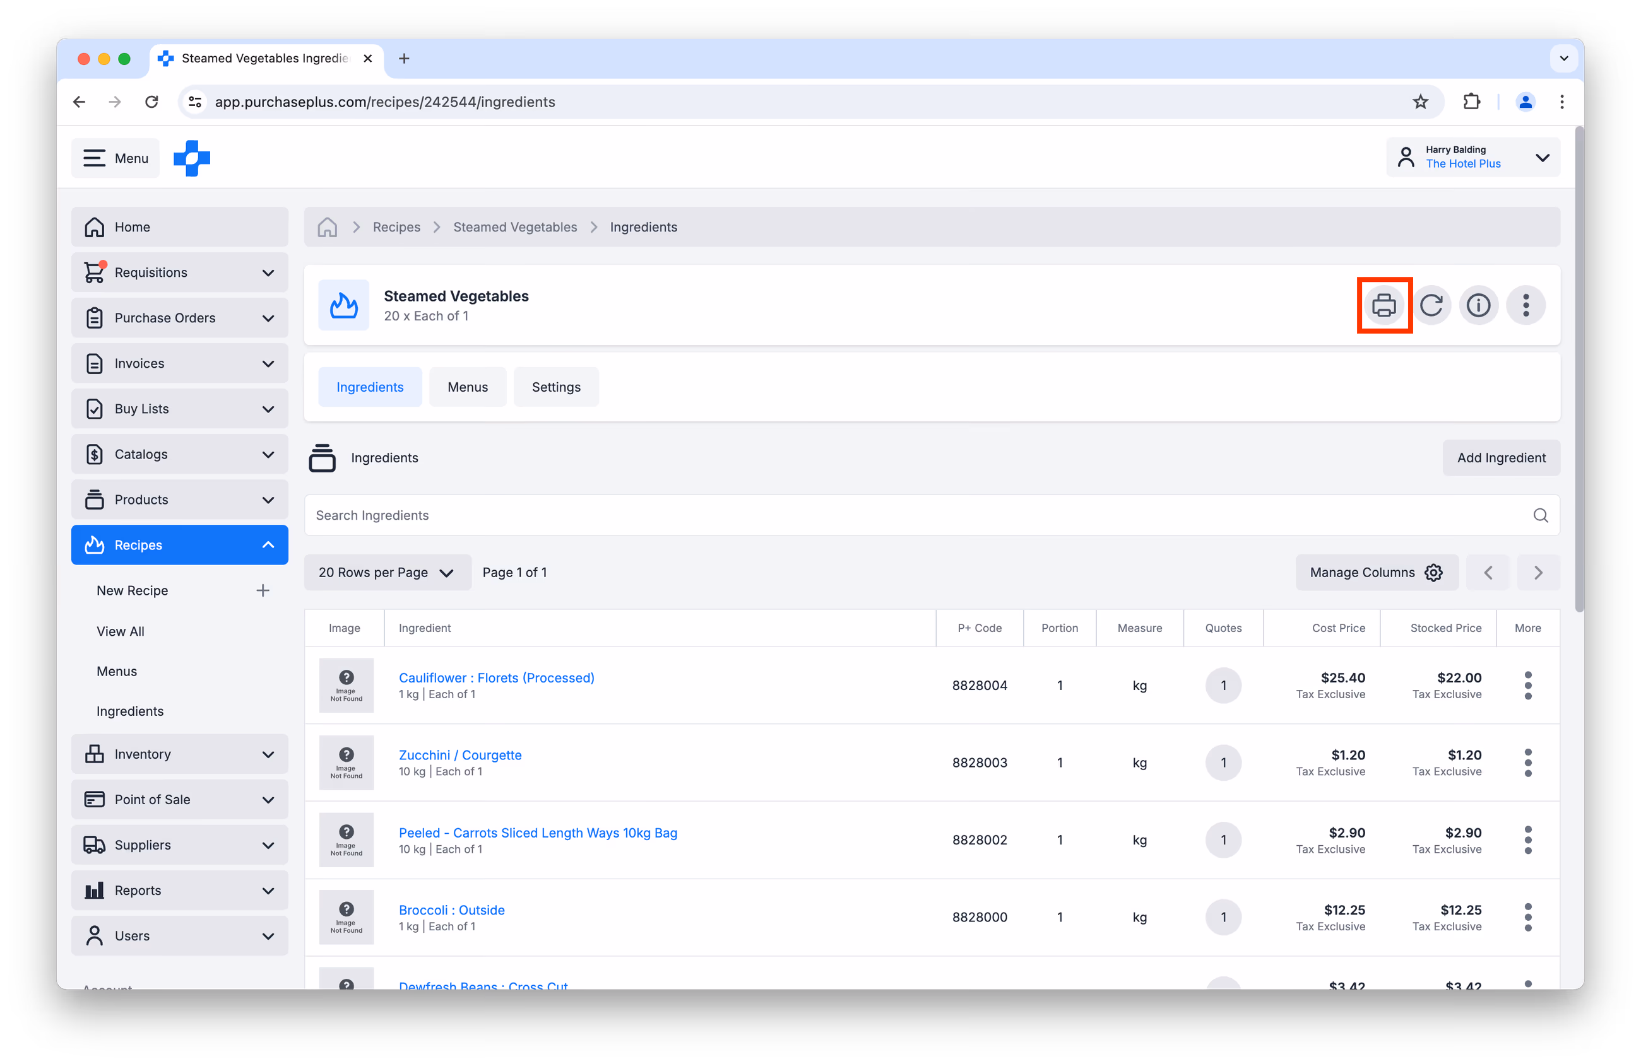This screenshot has height=1064, width=1641.
Task: Click the refresh recipe icon
Action: pos(1431,305)
